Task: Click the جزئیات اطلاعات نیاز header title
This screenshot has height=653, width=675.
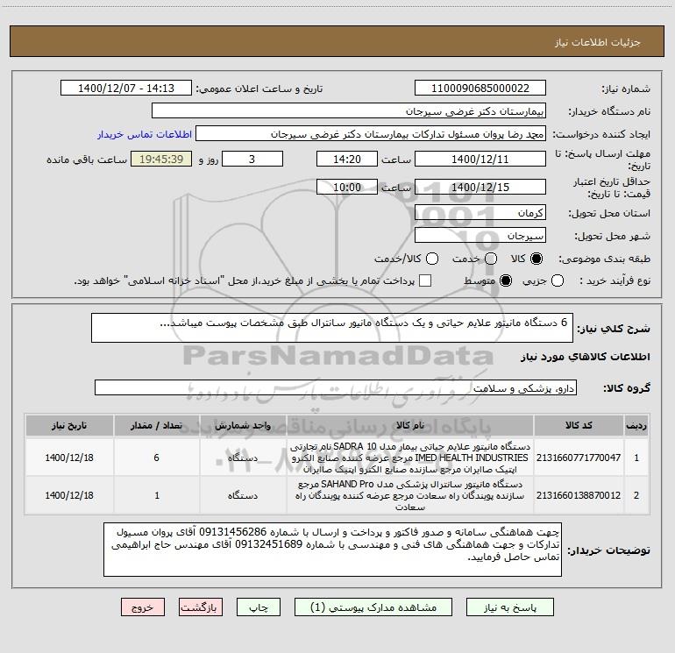Action: point(598,42)
